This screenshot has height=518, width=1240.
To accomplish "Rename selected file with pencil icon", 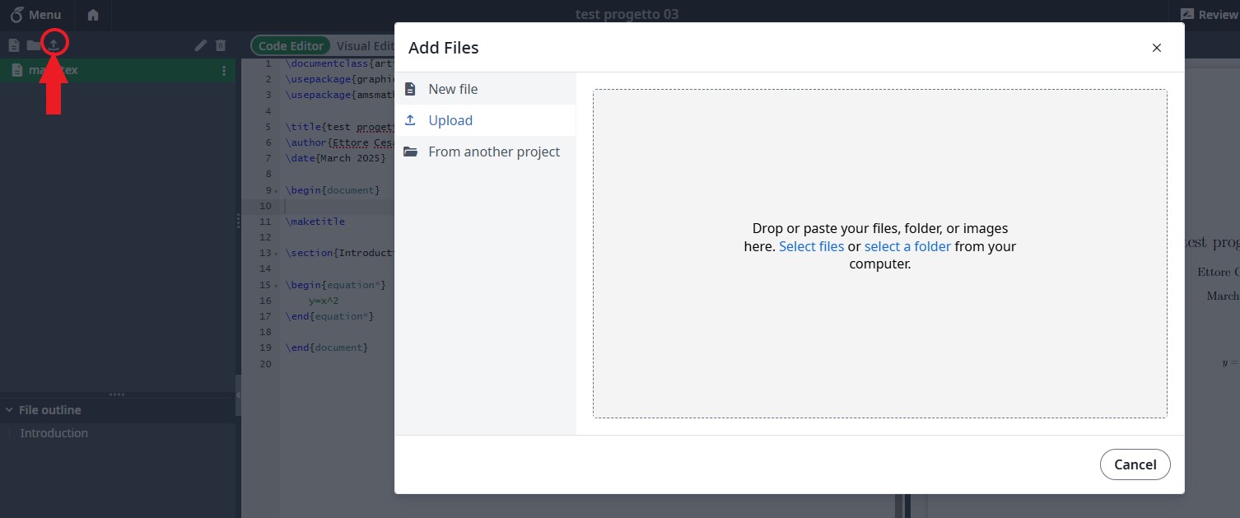I will click(200, 45).
